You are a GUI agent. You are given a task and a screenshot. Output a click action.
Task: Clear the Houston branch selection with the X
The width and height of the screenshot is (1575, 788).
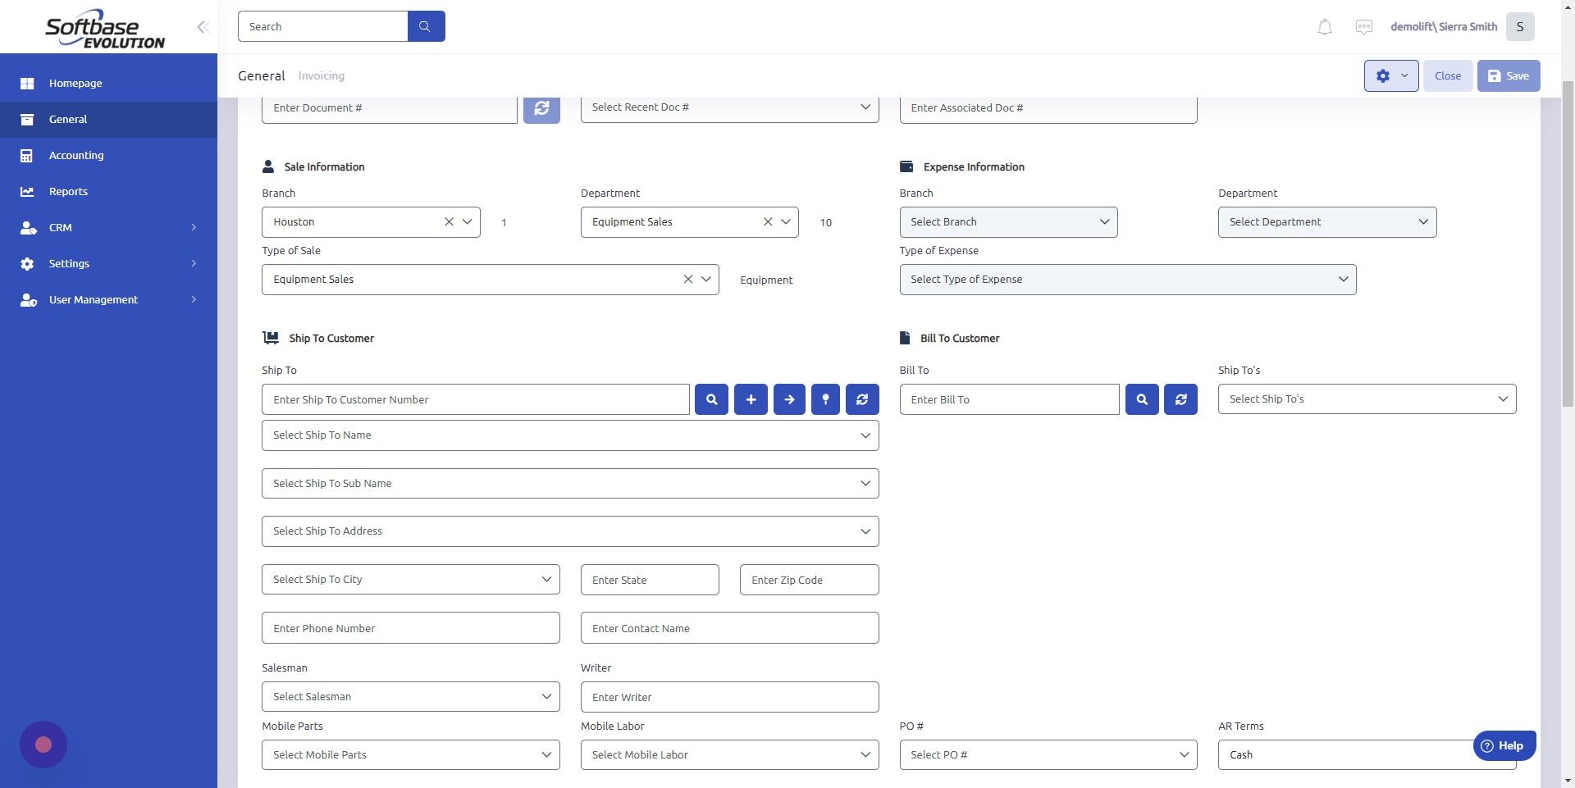coord(449,221)
